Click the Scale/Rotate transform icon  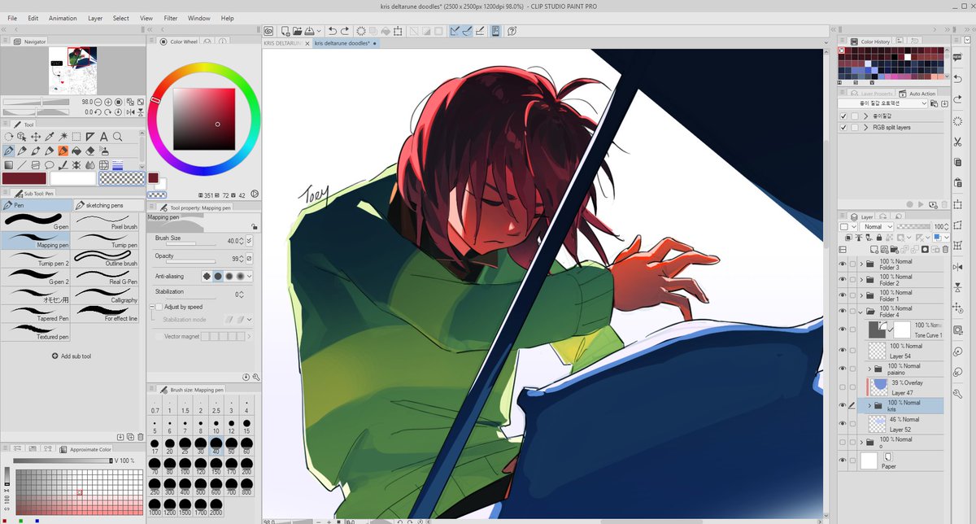pyautogui.click(x=398, y=31)
